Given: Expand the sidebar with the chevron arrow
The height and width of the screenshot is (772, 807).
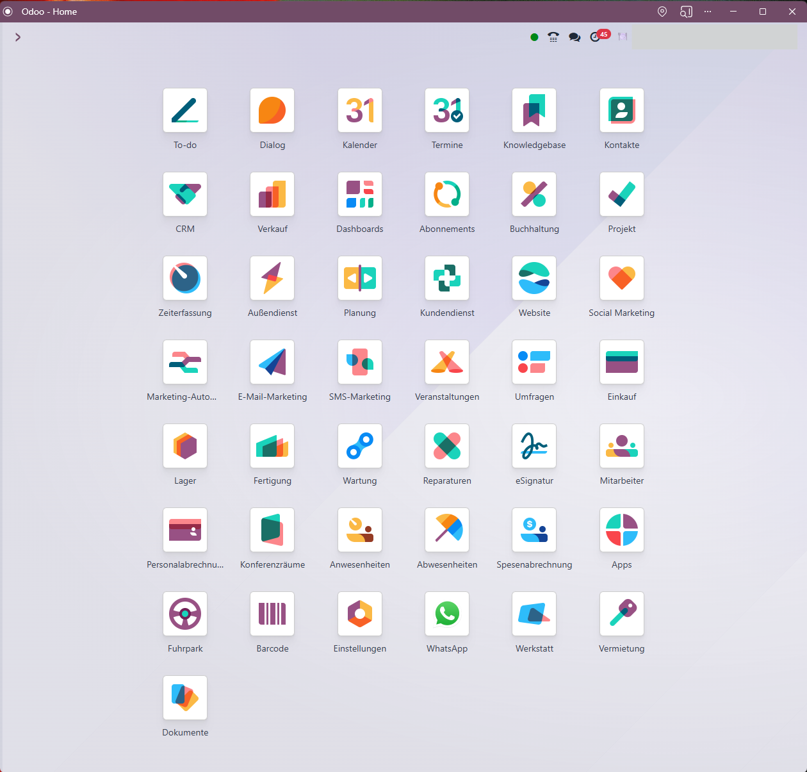Looking at the screenshot, I should coord(18,37).
